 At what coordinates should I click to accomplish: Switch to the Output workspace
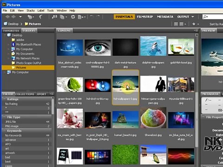(x=183, y=17)
